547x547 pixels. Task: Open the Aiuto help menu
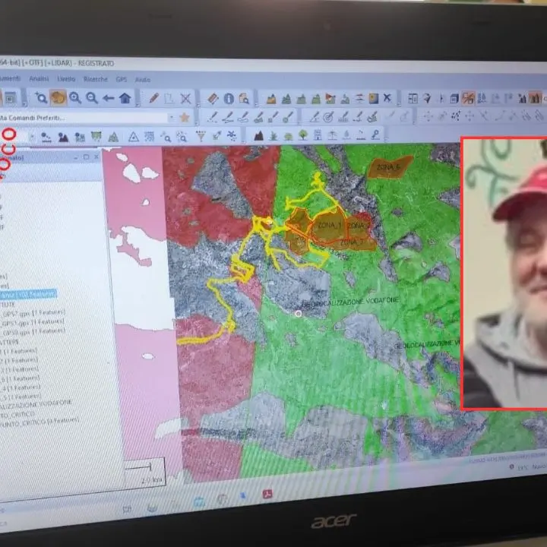pyautogui.click(x=143, y=80)
